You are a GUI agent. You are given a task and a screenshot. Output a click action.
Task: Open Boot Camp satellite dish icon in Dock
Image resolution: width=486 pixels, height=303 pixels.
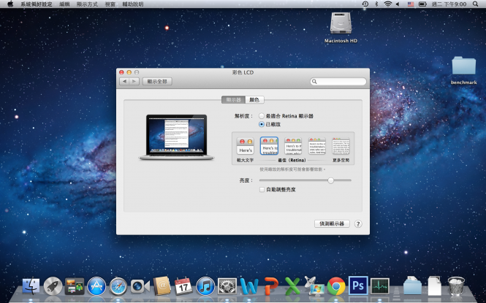click(x=314, y=285)
